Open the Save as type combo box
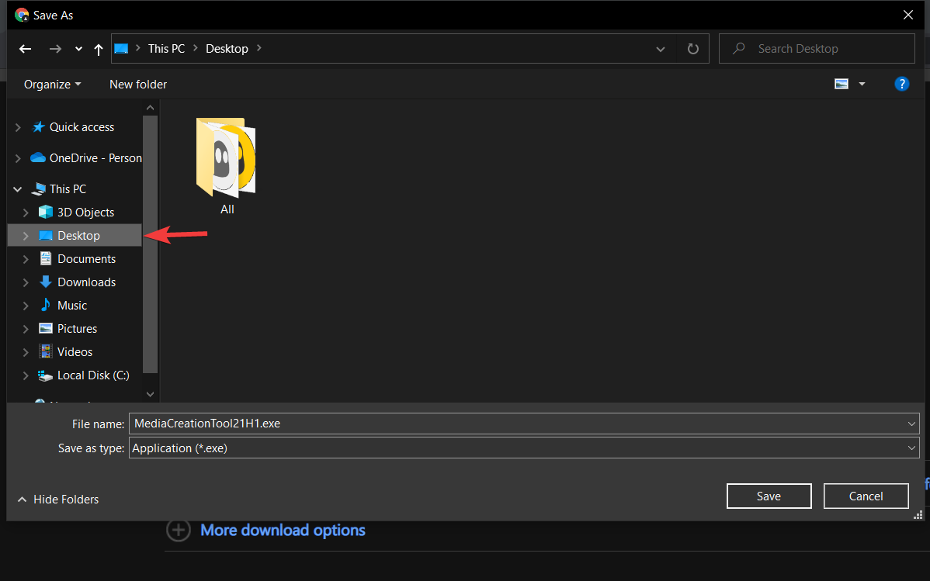The height and width of the screenshot is (581, 930). [x=524, y=448]
